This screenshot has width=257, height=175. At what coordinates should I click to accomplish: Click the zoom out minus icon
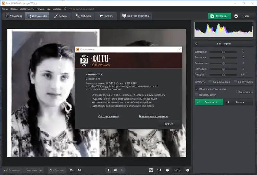[167, 170]
